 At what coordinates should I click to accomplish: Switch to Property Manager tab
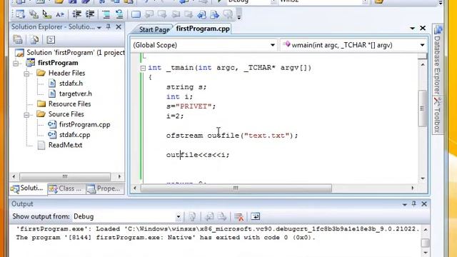point(104,188)
